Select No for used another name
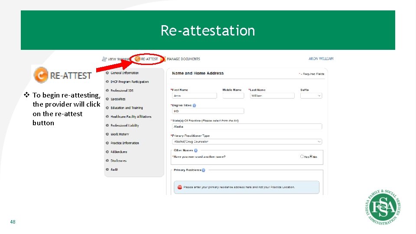 click(x=311, y=156)
